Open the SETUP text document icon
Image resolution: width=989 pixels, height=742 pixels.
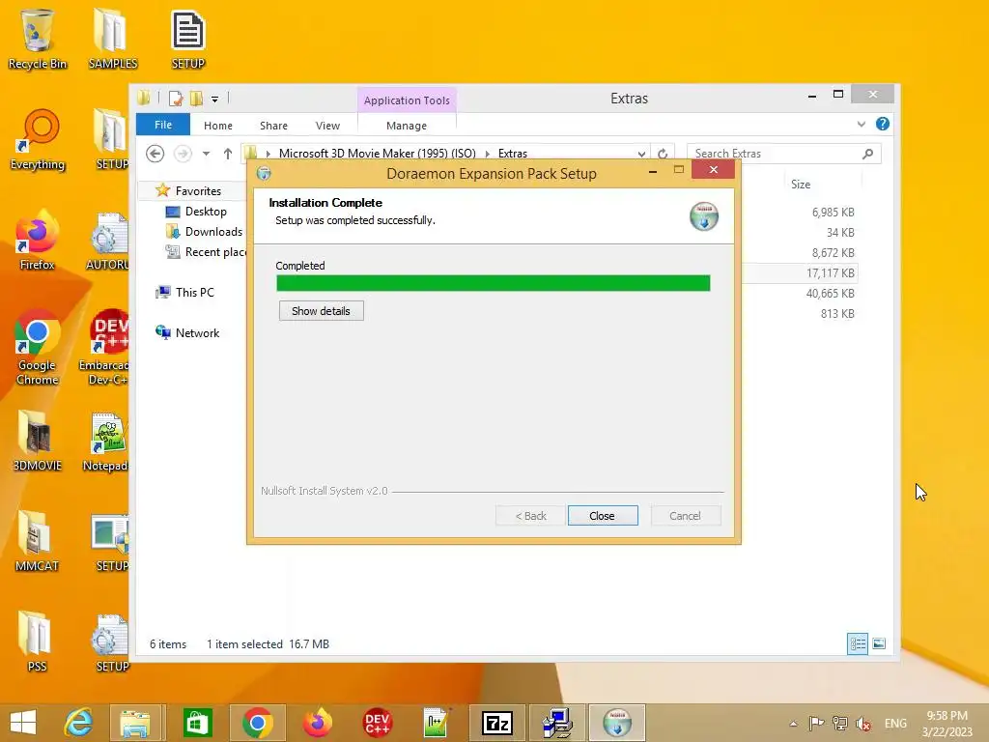pos(188,39)
